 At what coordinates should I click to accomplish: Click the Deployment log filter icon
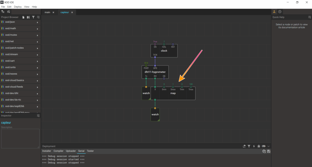point(249,146)
